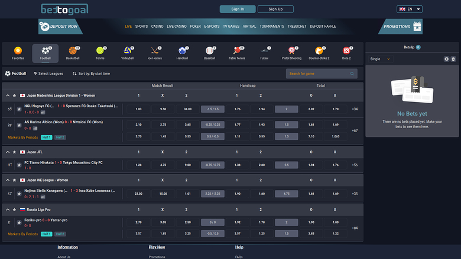The image size is (461, 259).
Task: Open the CASINO menu item
Action: point(157,27)
